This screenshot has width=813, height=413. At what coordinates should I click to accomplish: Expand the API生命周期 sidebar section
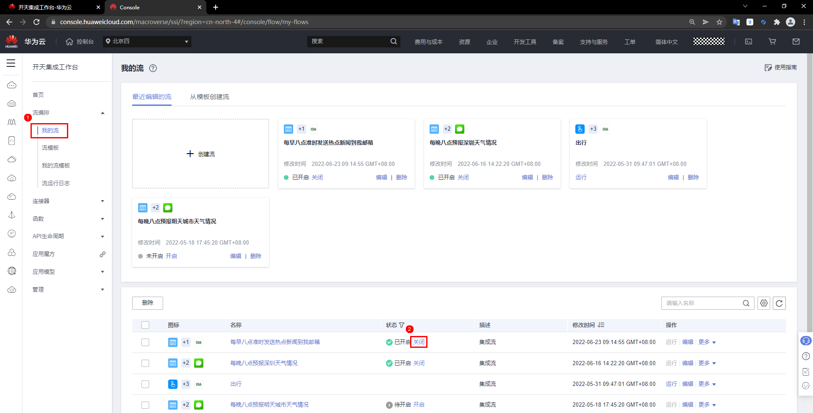coord(103,237)
